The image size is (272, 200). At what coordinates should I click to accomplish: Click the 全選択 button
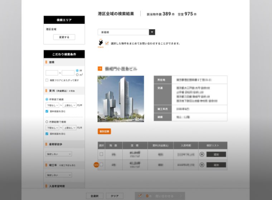pyautogui.click(x=95, y=196)
